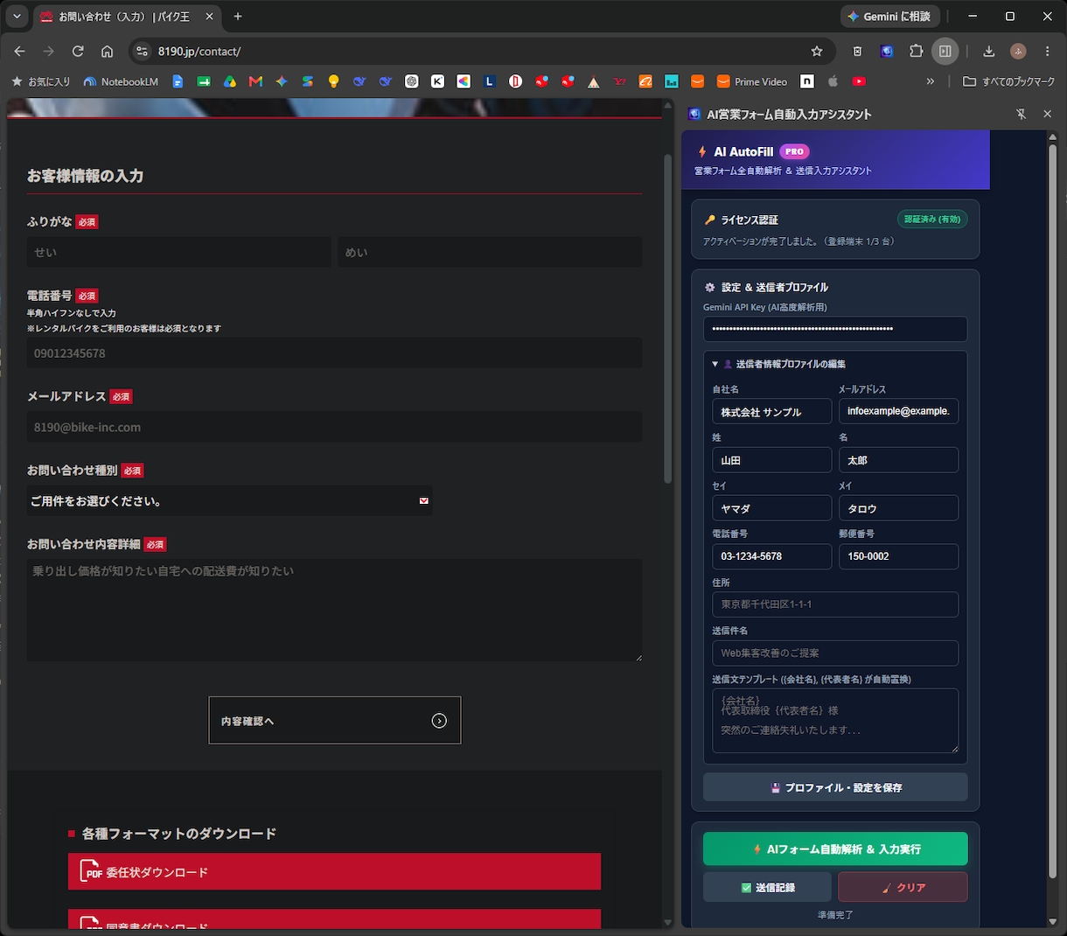Save with プロファイル・設定を保存 button

(835, 787)
